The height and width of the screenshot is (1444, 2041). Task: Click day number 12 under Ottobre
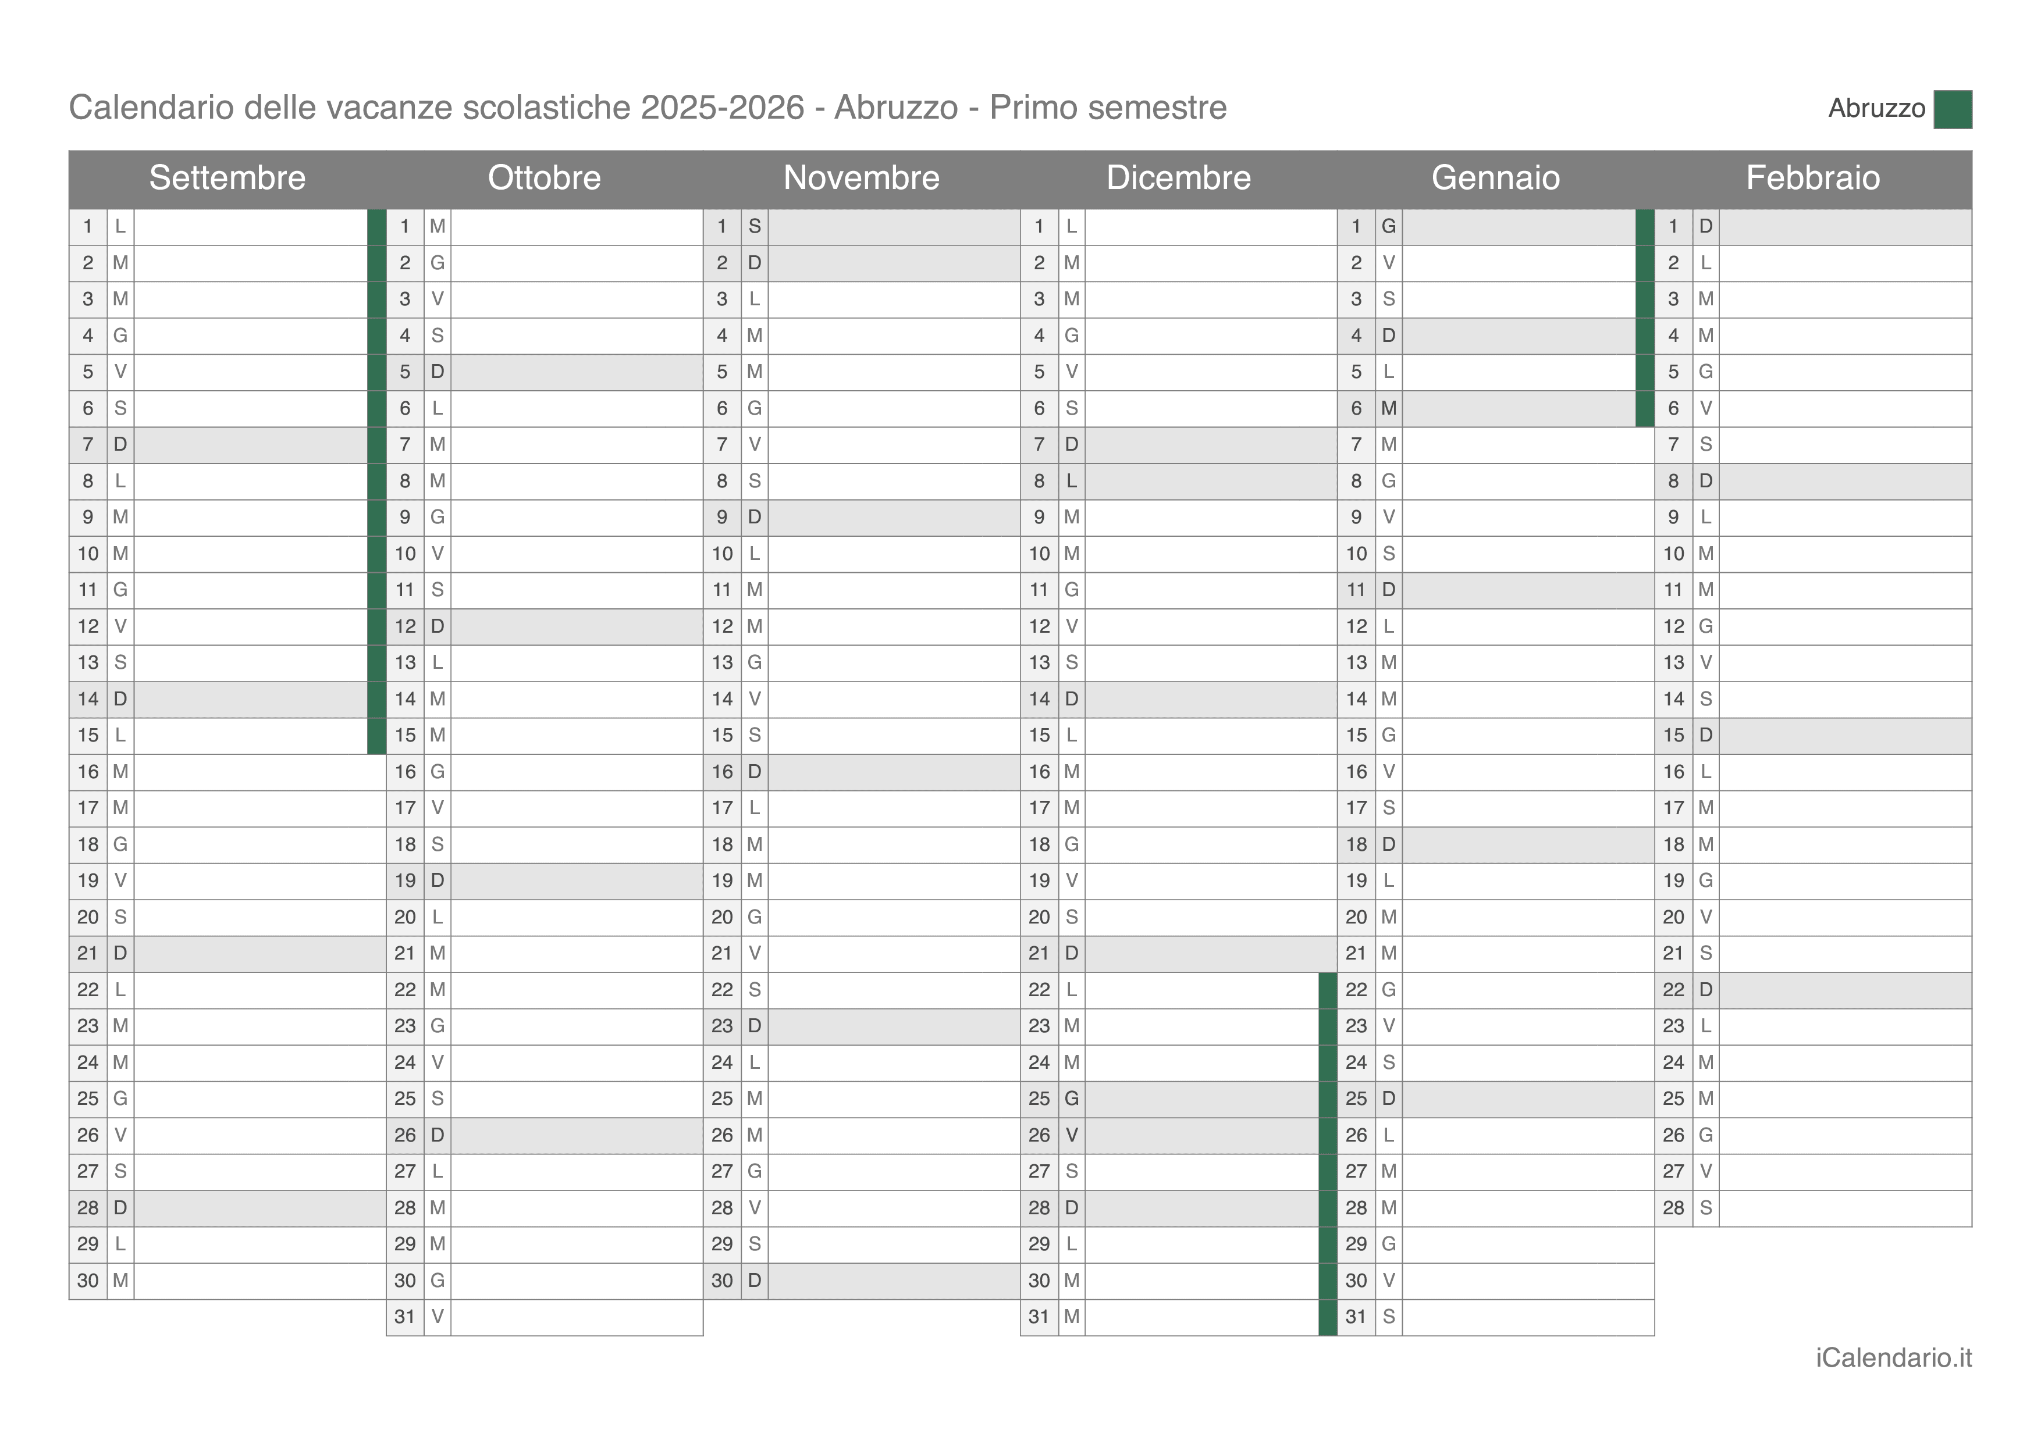tap(404, 626)
